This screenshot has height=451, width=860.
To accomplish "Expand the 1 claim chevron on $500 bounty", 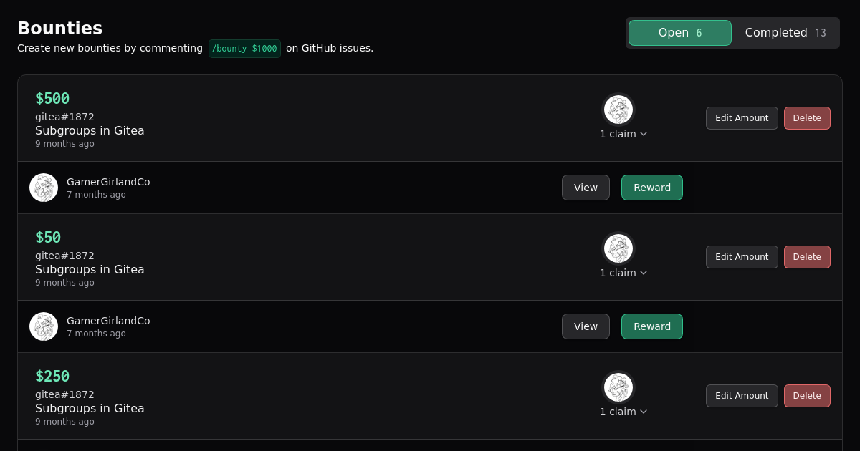I will [x=643, y=134].
